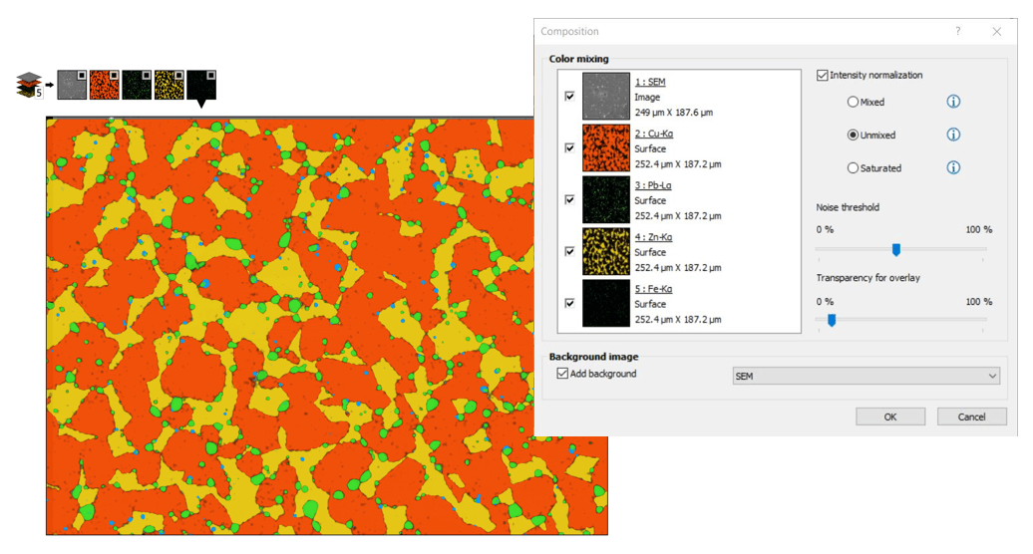1033x554 pixels.
Task: Open the 3 : Pb-Lα layer link
Action: (x=653, y=185)
